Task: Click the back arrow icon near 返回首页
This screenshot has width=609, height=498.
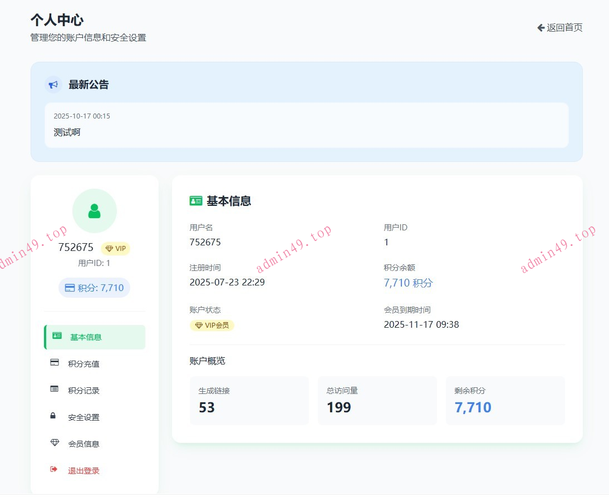Action: point(541,28)
